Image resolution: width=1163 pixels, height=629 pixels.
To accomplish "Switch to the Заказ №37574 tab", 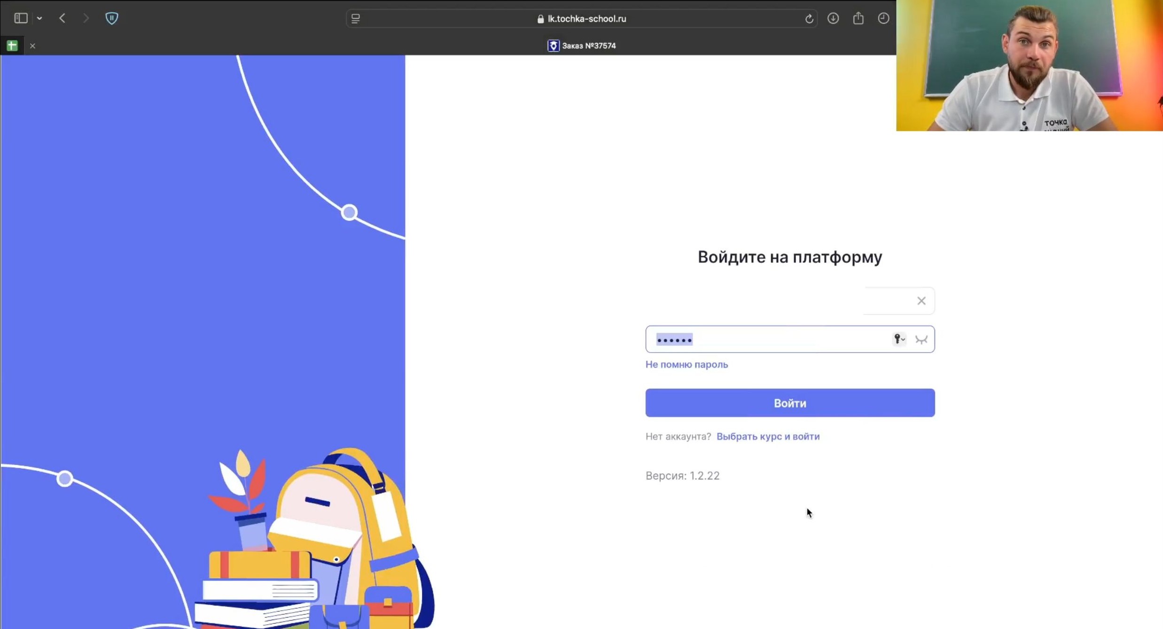I will pos(582,46).
